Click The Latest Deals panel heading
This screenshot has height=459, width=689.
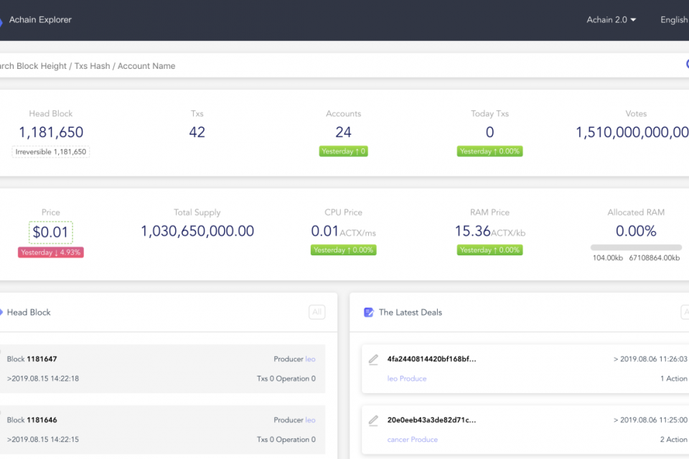pos(411,312)
